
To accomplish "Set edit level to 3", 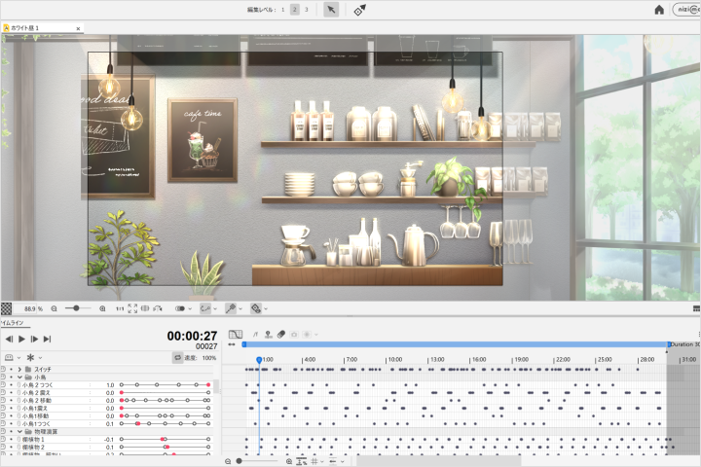I will 307,10.
